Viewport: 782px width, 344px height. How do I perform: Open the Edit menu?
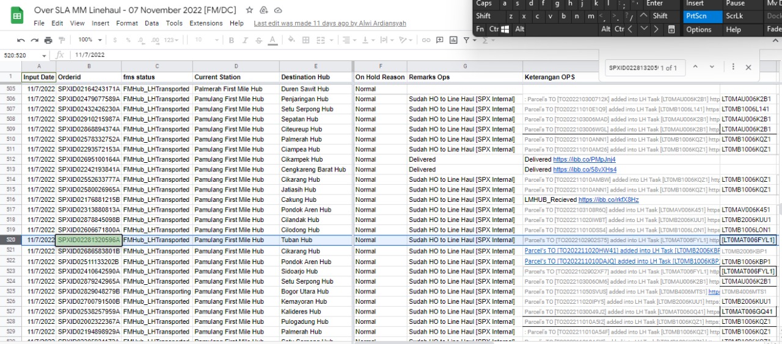[57, 23]
